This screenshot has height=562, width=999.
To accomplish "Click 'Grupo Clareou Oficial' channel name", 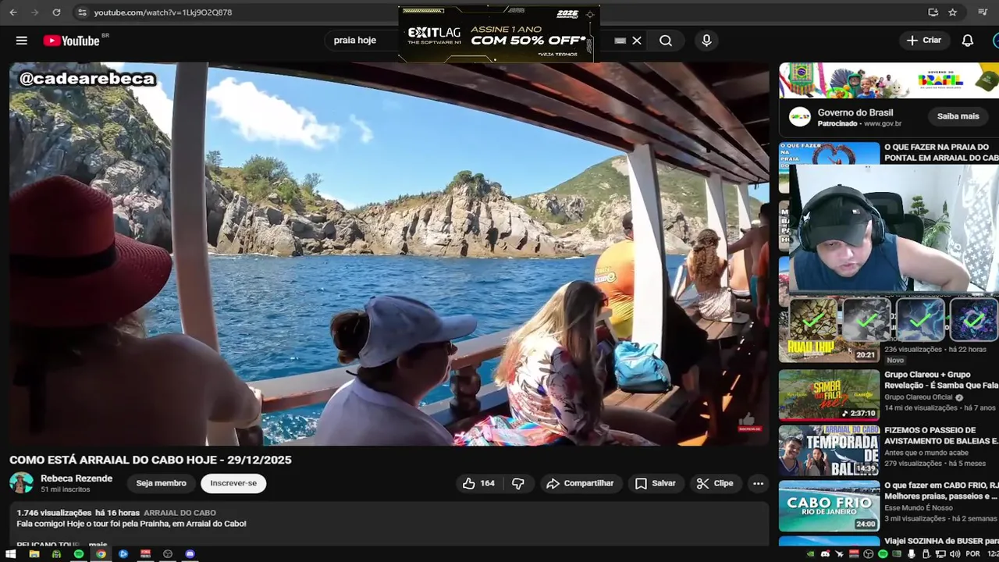I will (919, 397).
